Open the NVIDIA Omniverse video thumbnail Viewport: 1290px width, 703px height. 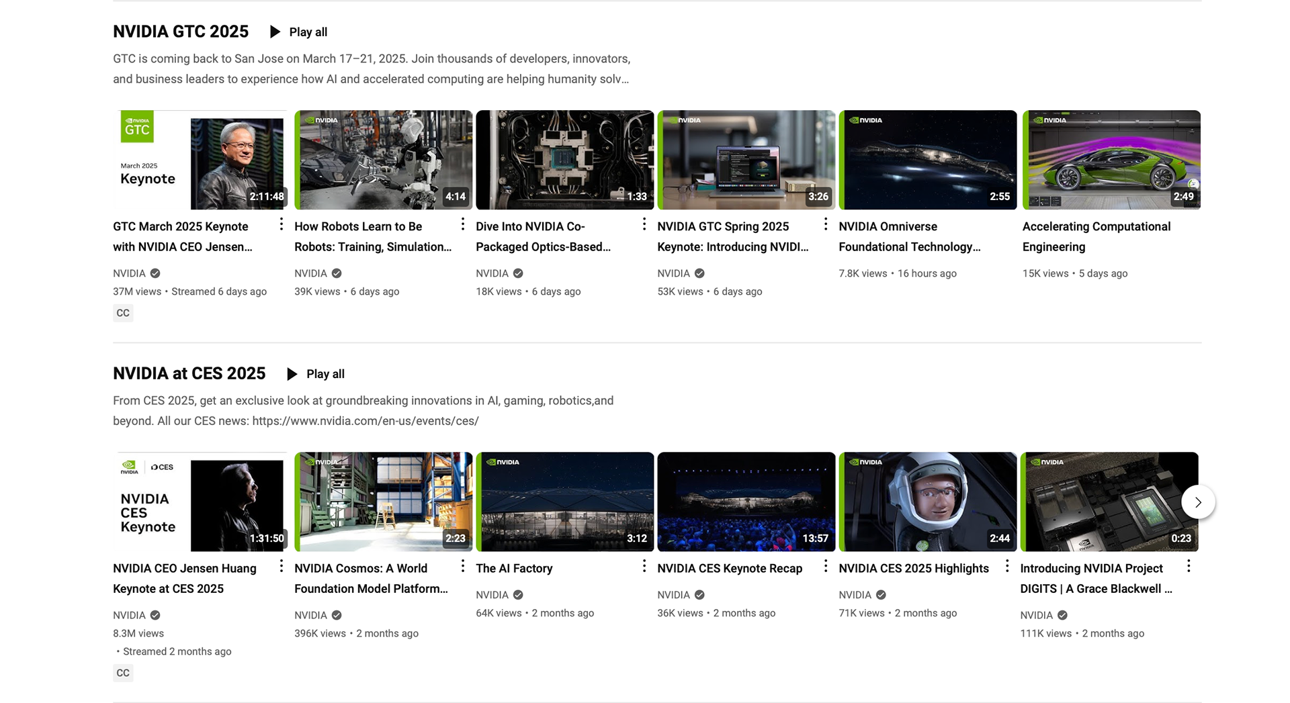tap(927, 160)
